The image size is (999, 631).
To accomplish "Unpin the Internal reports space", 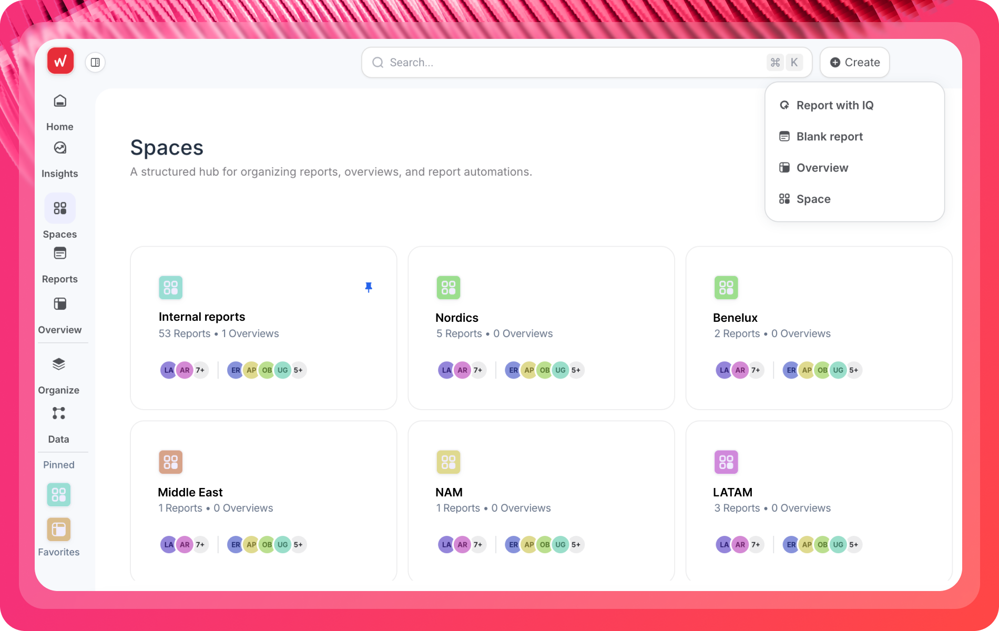I will tap(369, 287).
